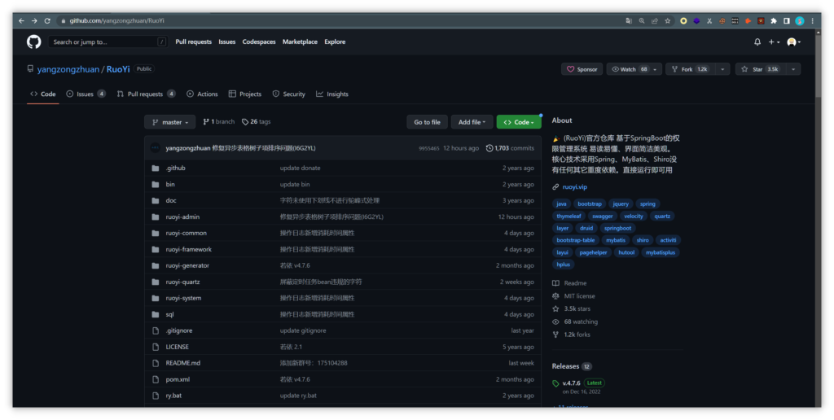Click the Search or jump to field
The image size is (834, 420).
pos(108,42)
